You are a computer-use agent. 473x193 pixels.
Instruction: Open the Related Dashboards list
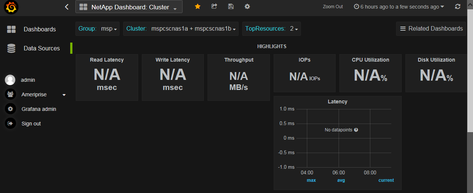[431, 29]
